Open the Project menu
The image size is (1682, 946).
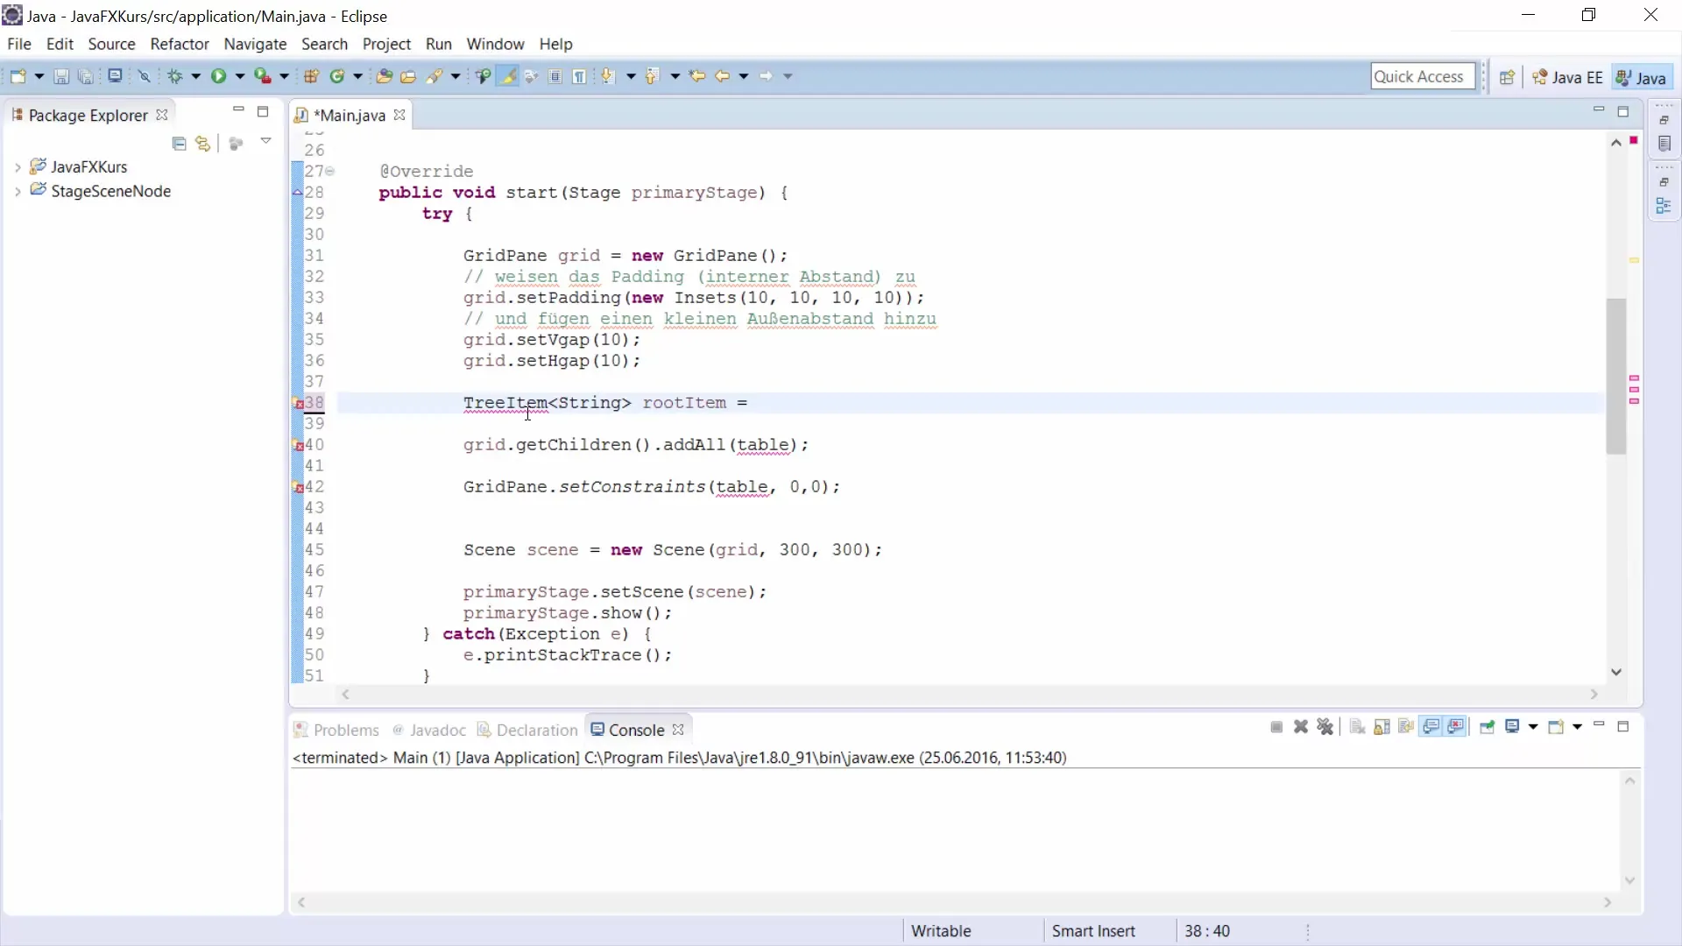(386, 44)
